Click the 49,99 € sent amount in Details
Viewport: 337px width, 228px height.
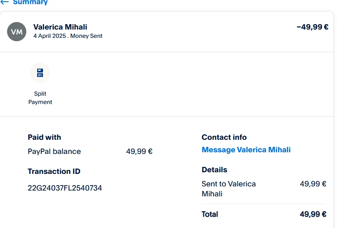(313, 184)
